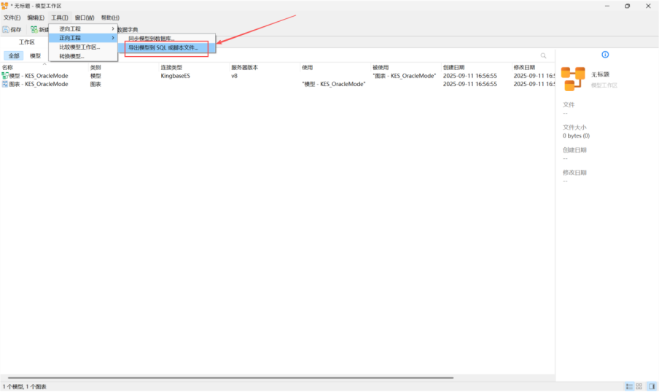
Task: Click the blue info icon in side panel
Action: 605,55
